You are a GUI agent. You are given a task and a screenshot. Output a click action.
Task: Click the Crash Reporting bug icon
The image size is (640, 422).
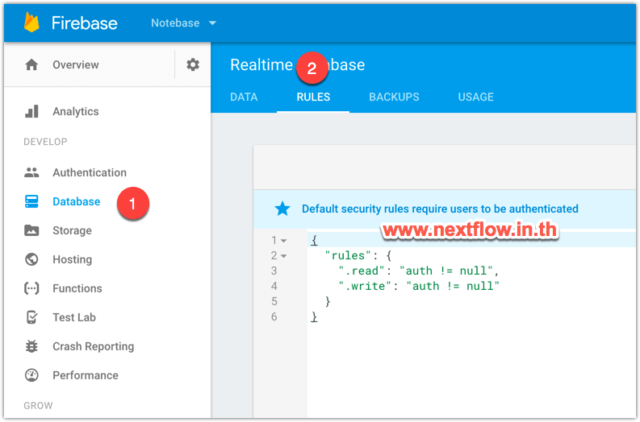[31, 345]
